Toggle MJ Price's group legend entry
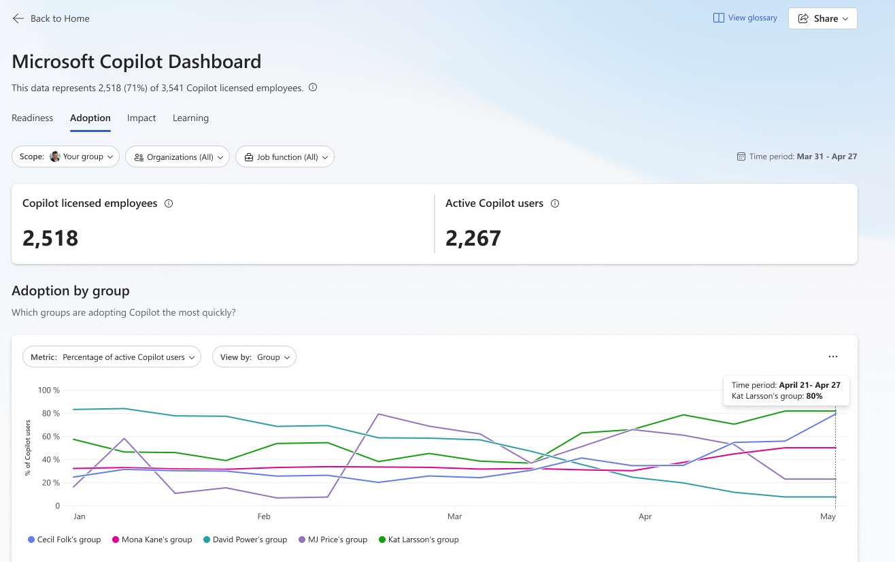Image resolution: width=895 pixels, height=562 pixels. pos(333,540)
